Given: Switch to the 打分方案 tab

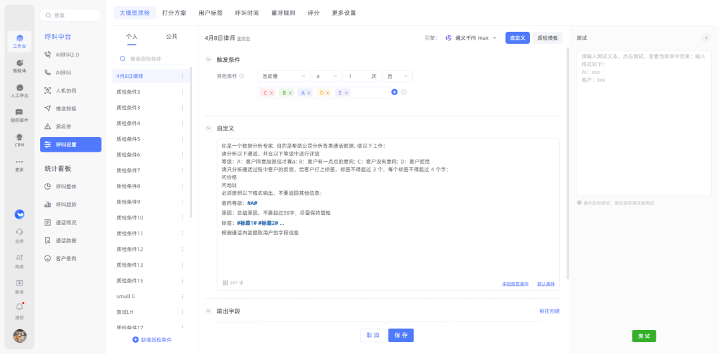Looking at the screenshot, I should coord(174,13).
